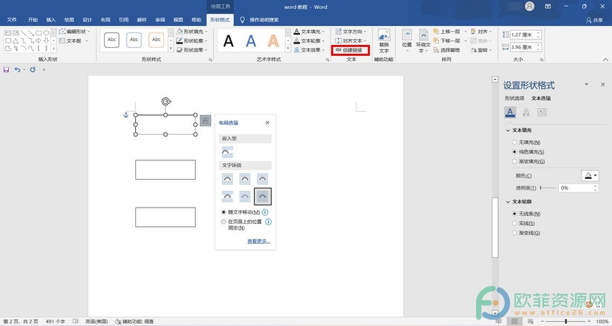Apply blue WordArt style A

[251, 41]
